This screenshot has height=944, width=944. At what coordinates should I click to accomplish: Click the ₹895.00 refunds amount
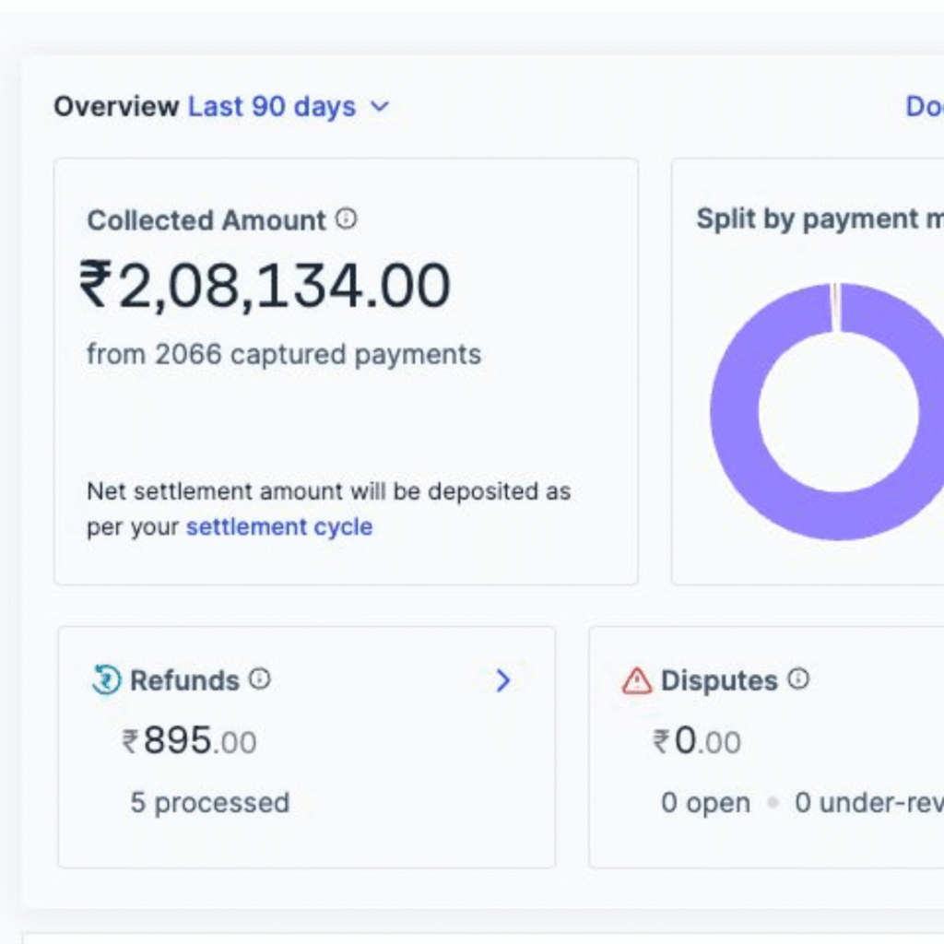pos(190,741)
